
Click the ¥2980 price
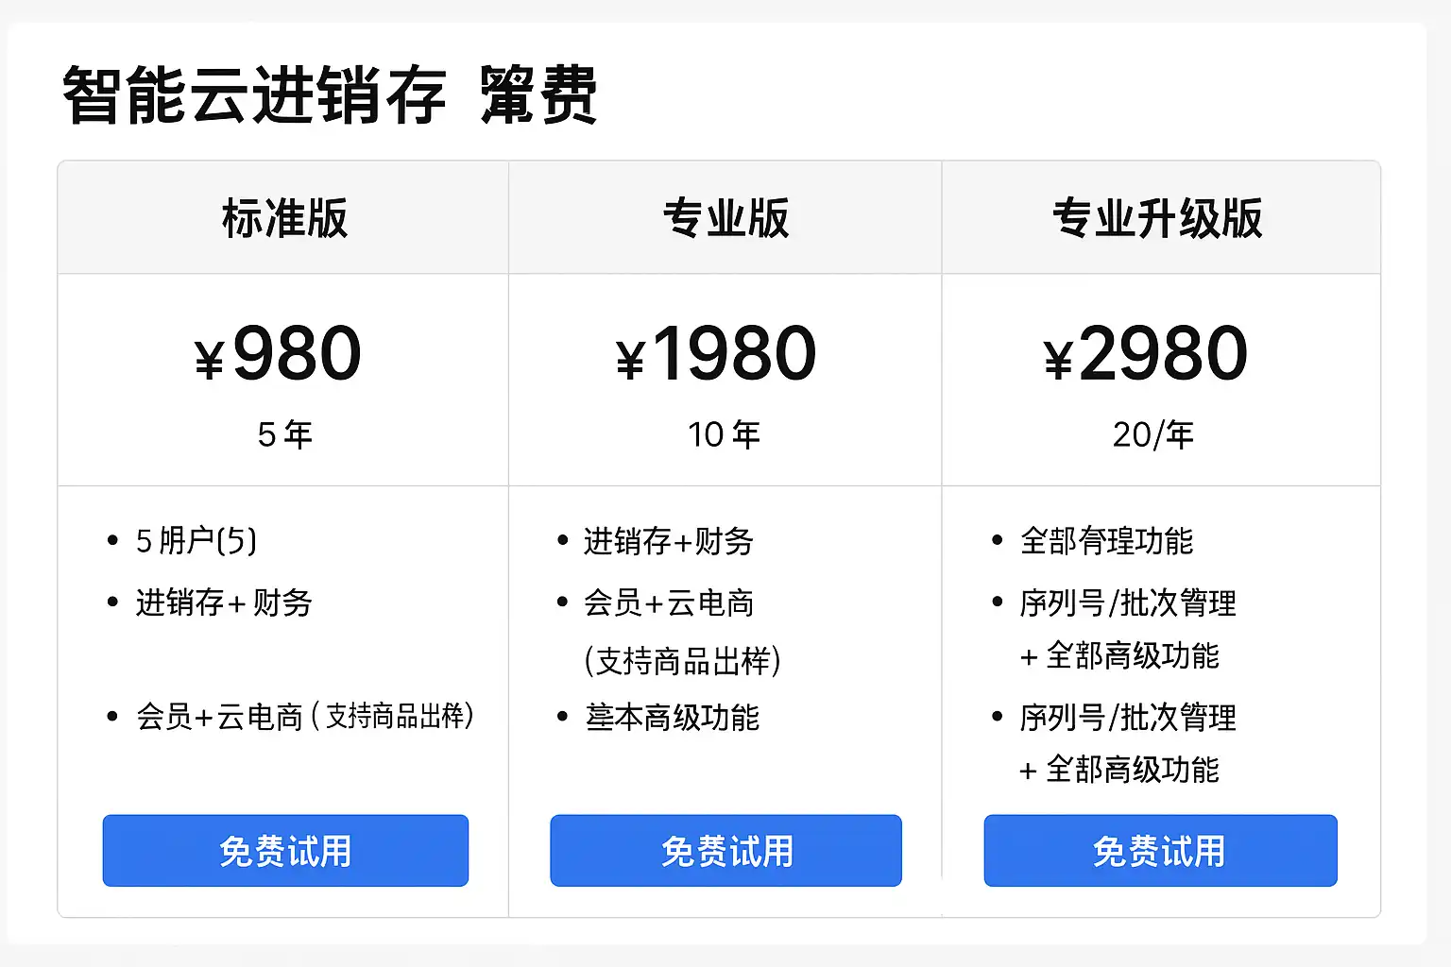click(x=1146, y=354)
